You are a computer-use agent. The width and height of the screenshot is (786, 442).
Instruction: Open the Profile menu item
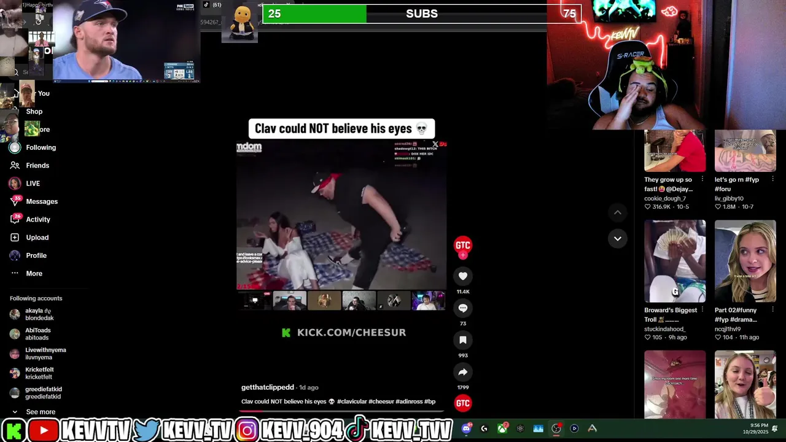tap(36, 255)
